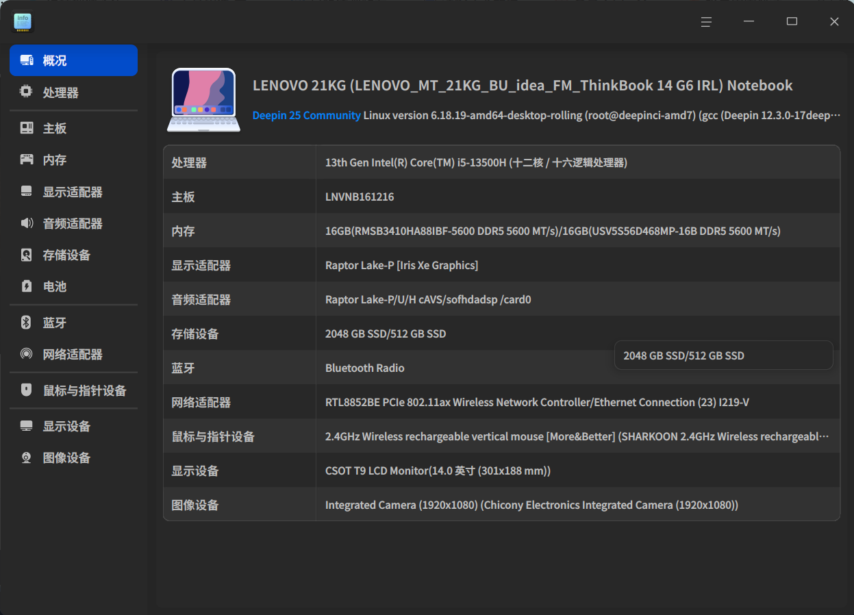Viewport: 854px width, 615px height.
Task: Click the Overview (概况) sidebar icon
Action: tap(27, 60)
